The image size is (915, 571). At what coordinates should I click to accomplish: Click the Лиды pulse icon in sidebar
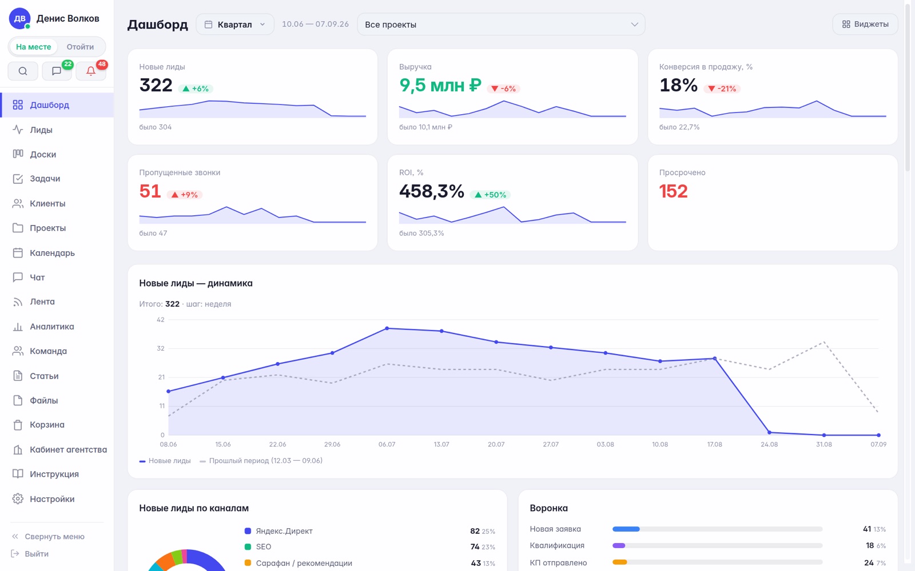pos(18,130)
